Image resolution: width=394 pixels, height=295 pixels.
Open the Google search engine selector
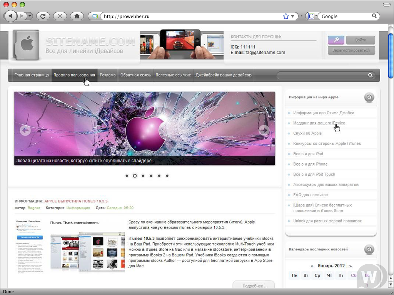(x=312, y=16)
